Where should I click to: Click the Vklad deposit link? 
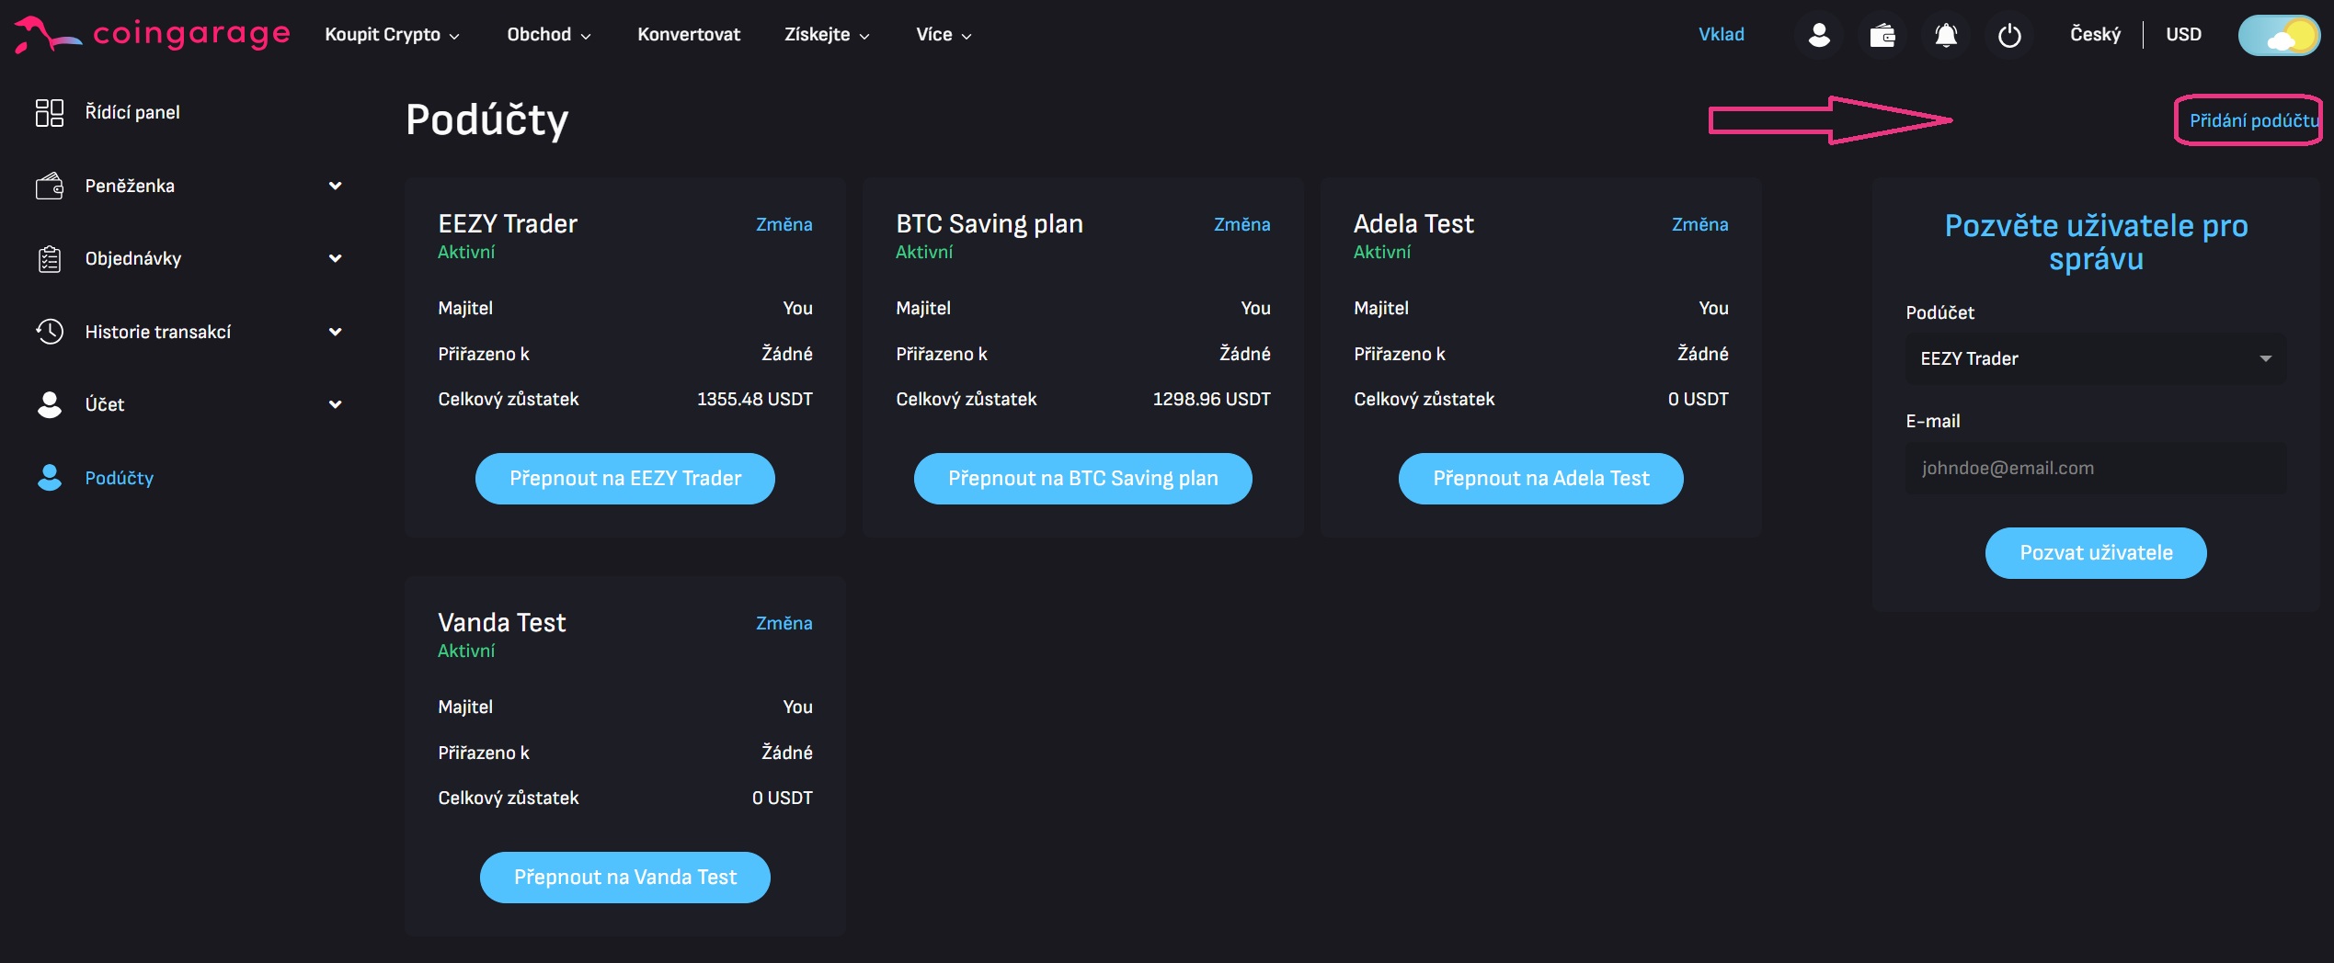[x=1722, y=35]
